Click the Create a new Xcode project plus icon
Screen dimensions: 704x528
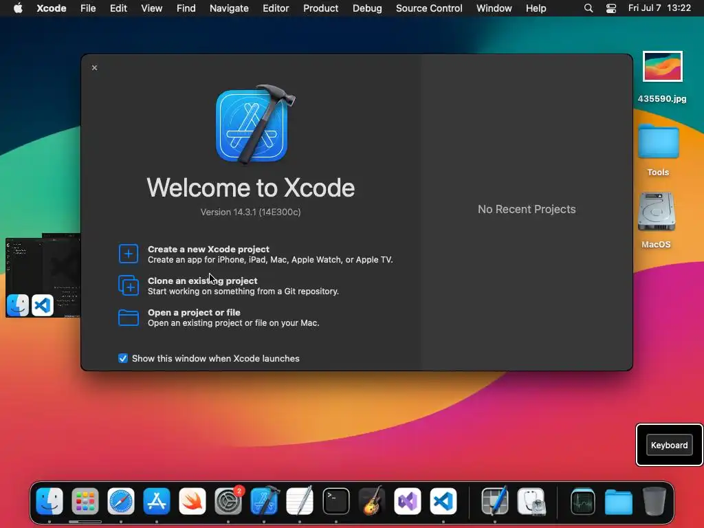pyautogui.click(x=129, y=254)
